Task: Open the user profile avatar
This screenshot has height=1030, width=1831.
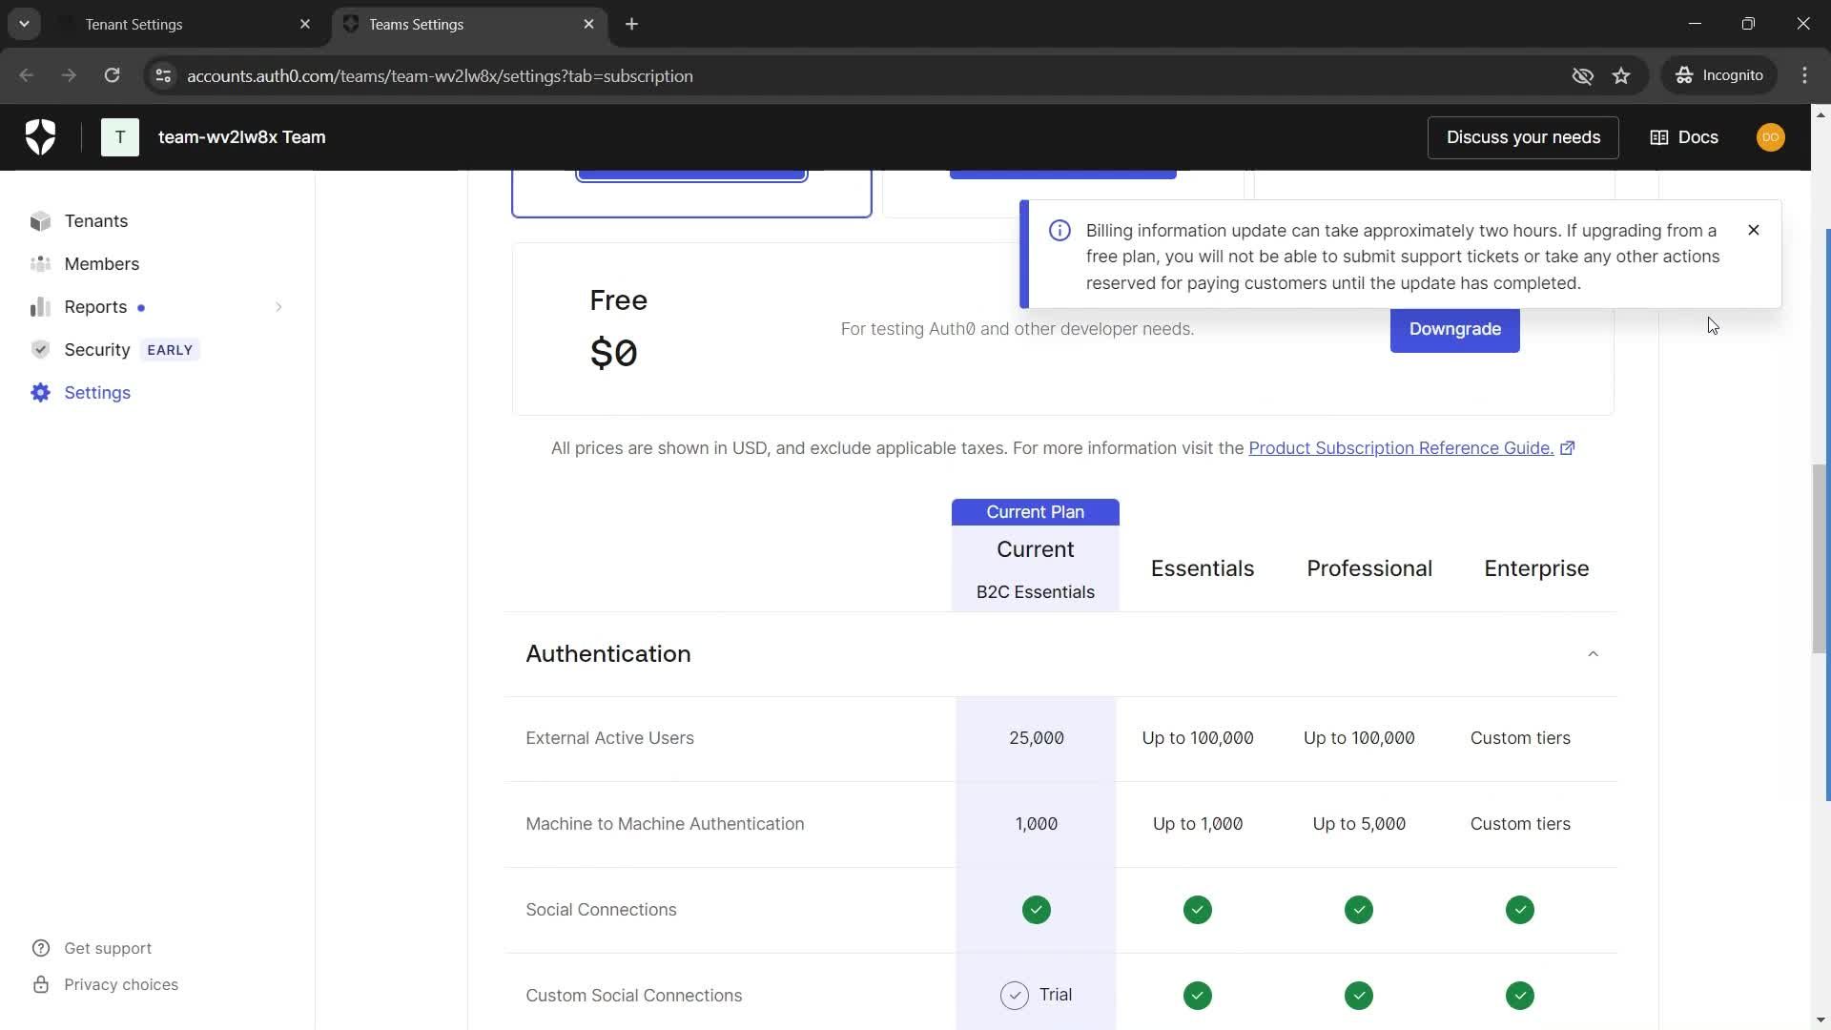Action: tap(1770, 137)
